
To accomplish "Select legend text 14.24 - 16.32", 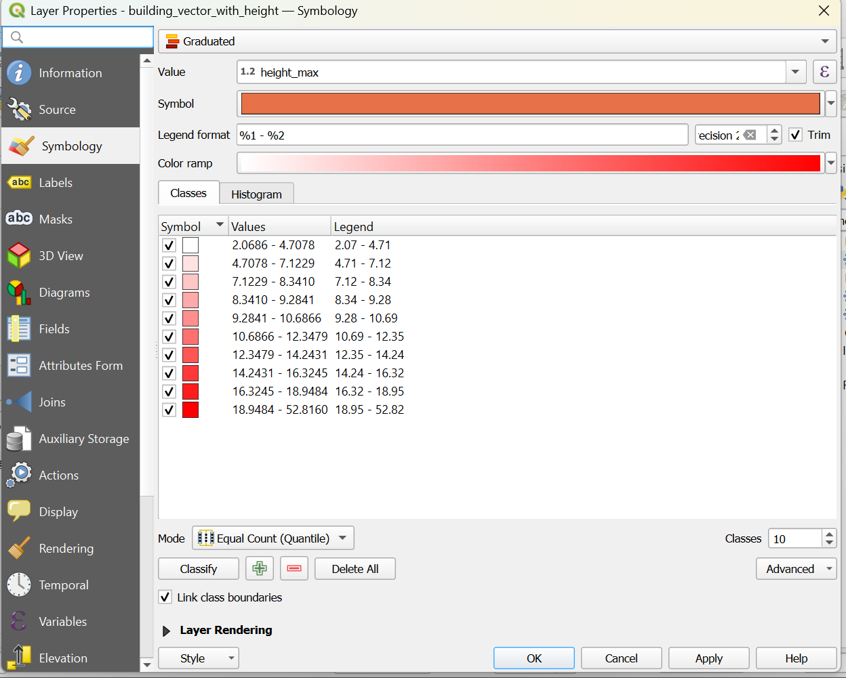I will 369,373.
